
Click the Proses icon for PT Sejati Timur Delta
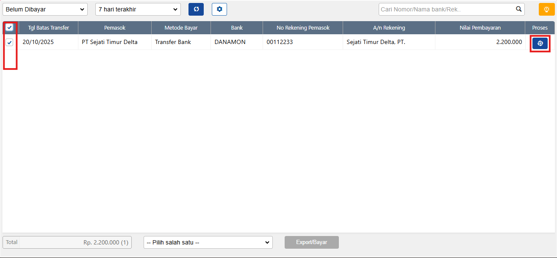(x=540, y=43)
